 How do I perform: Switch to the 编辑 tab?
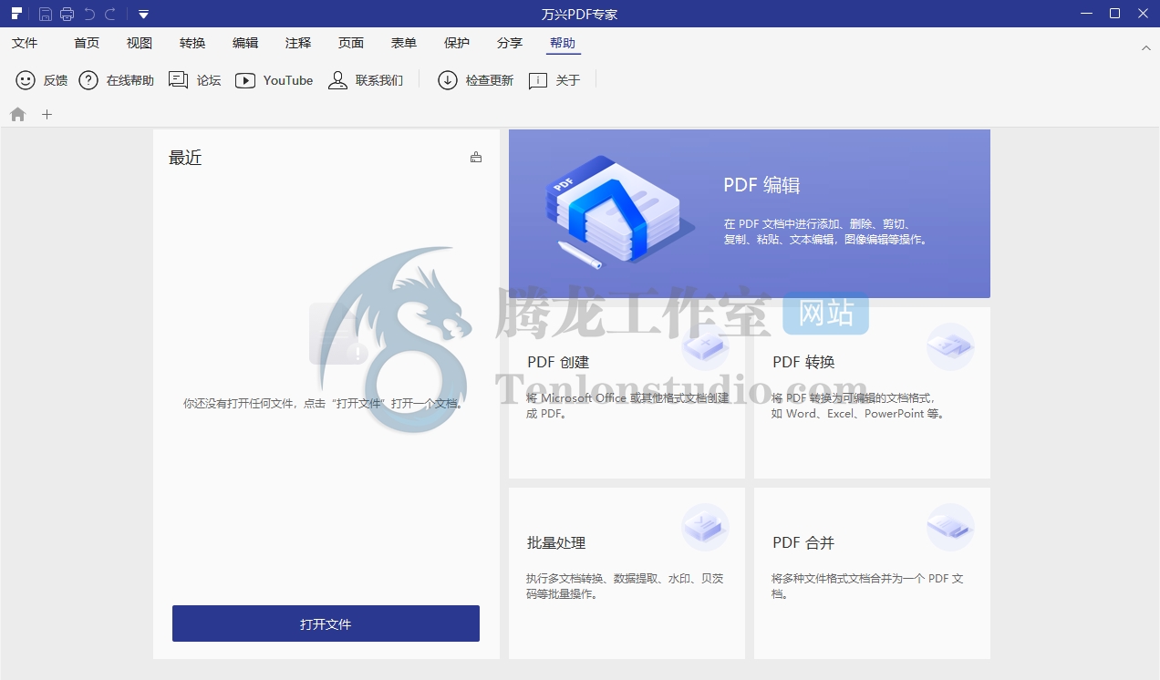[245, 43]
